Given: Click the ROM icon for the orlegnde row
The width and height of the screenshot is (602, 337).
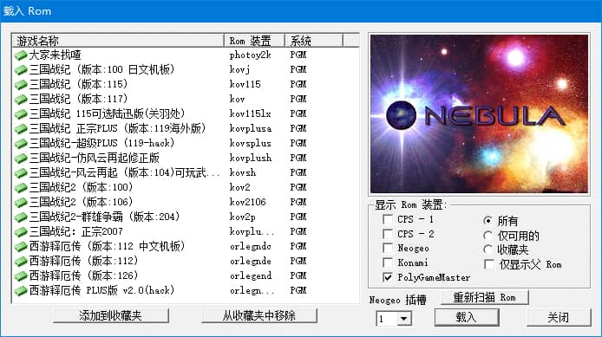Looking at the screenshot, I should click(x=21, y=262).
